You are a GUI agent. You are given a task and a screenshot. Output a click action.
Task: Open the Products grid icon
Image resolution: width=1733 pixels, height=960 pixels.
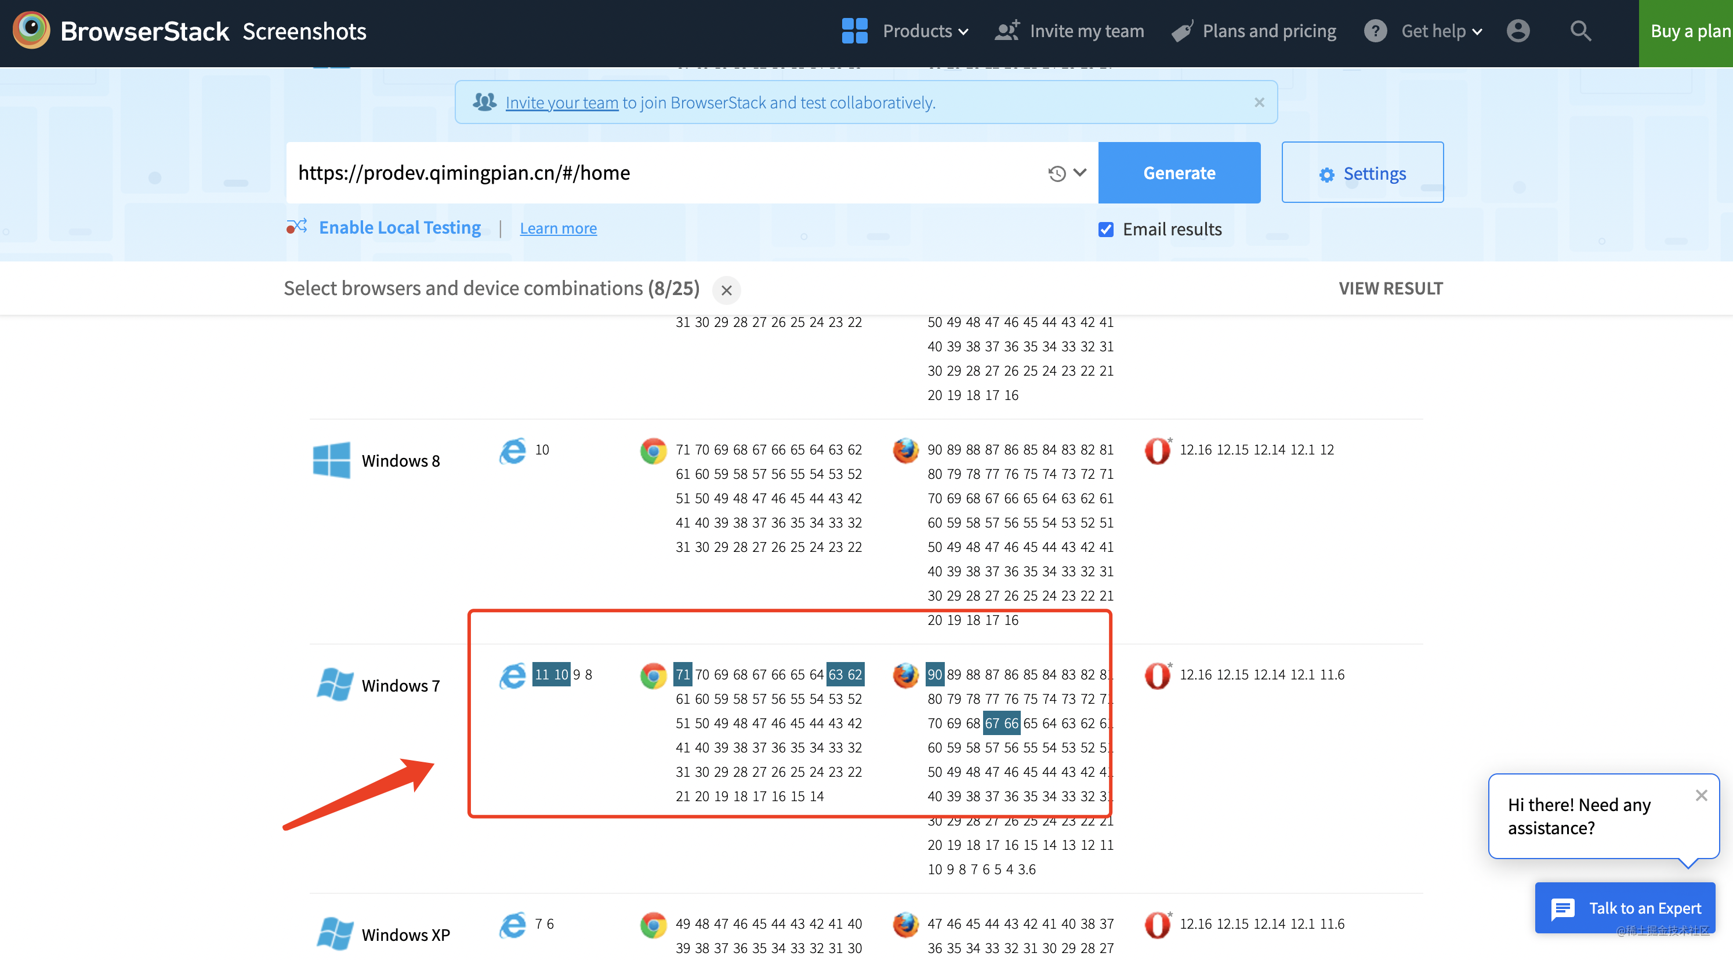(854, 31)
